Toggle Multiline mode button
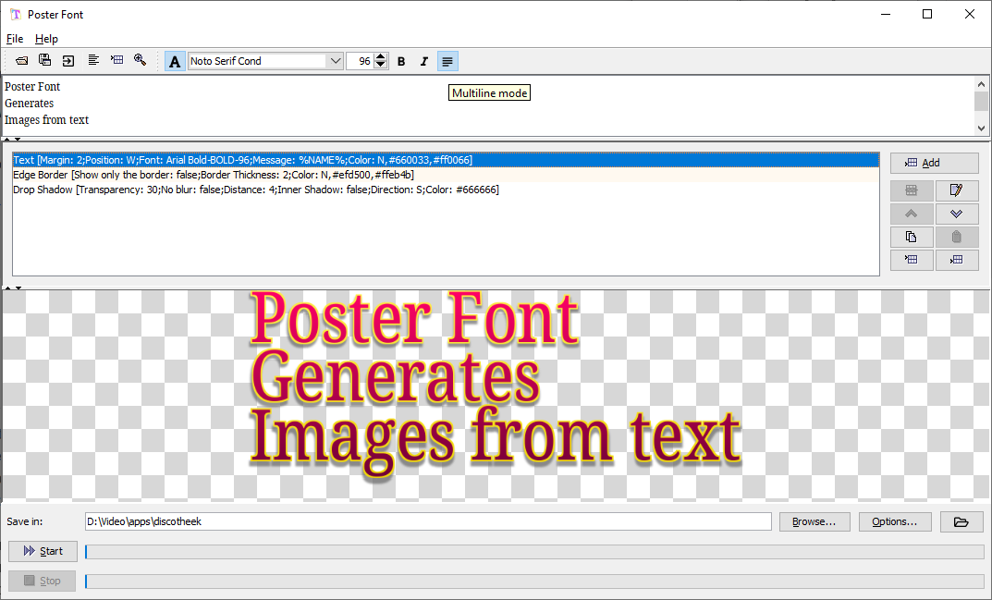The width and height of the screenshot is (992, 600). click(x=447, y=61)
